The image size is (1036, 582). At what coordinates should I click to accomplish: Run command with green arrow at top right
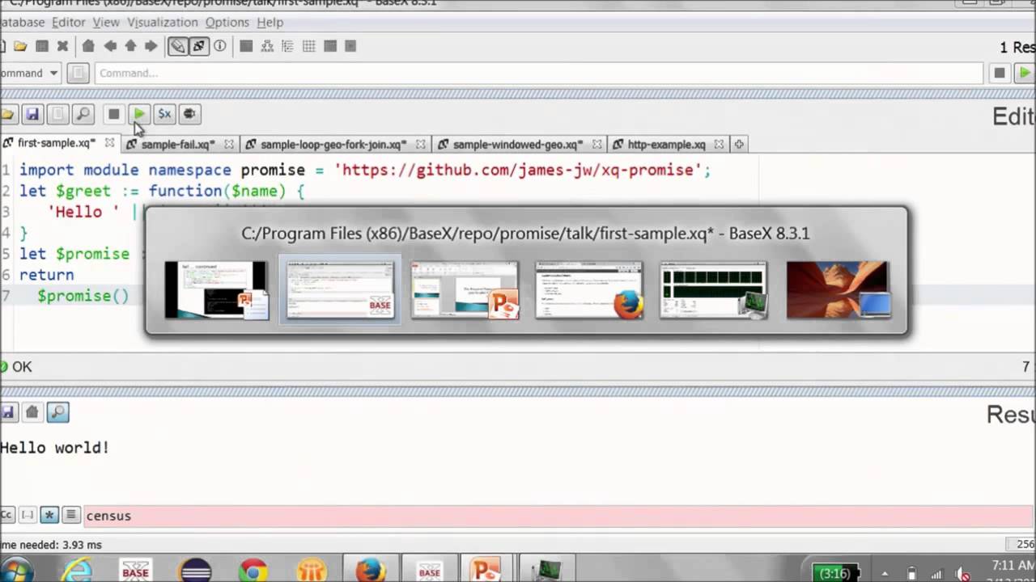(x=1025, y=73)
